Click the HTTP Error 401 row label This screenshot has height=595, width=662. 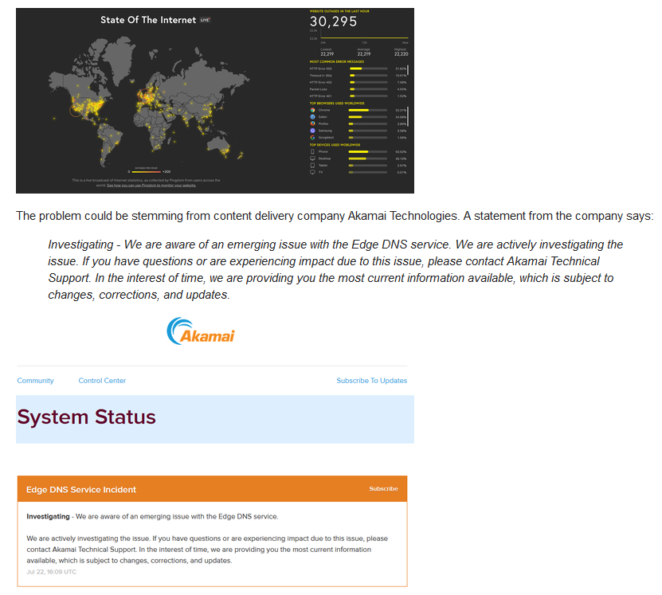click(321, 96)
